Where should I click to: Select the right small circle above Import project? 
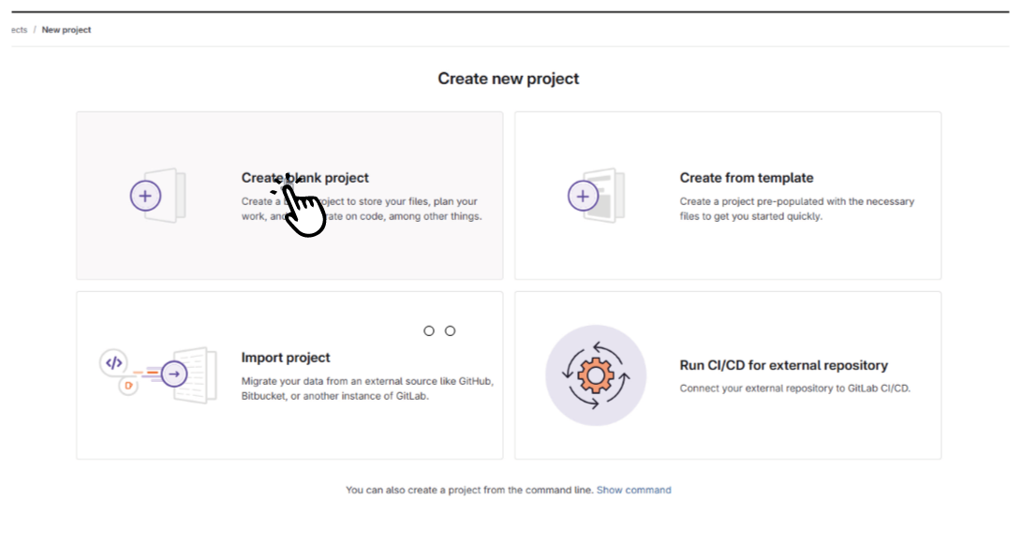[451, 330]
